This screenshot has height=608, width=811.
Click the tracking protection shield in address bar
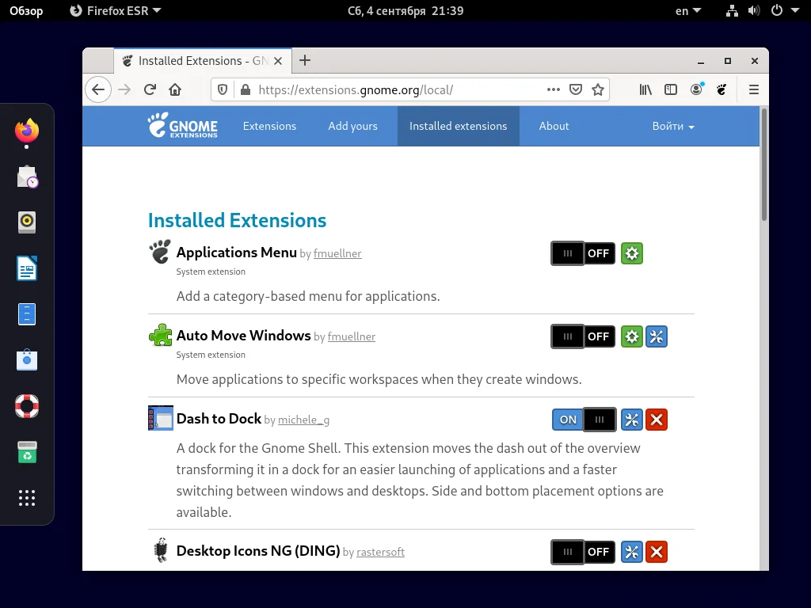pos(222,89)
